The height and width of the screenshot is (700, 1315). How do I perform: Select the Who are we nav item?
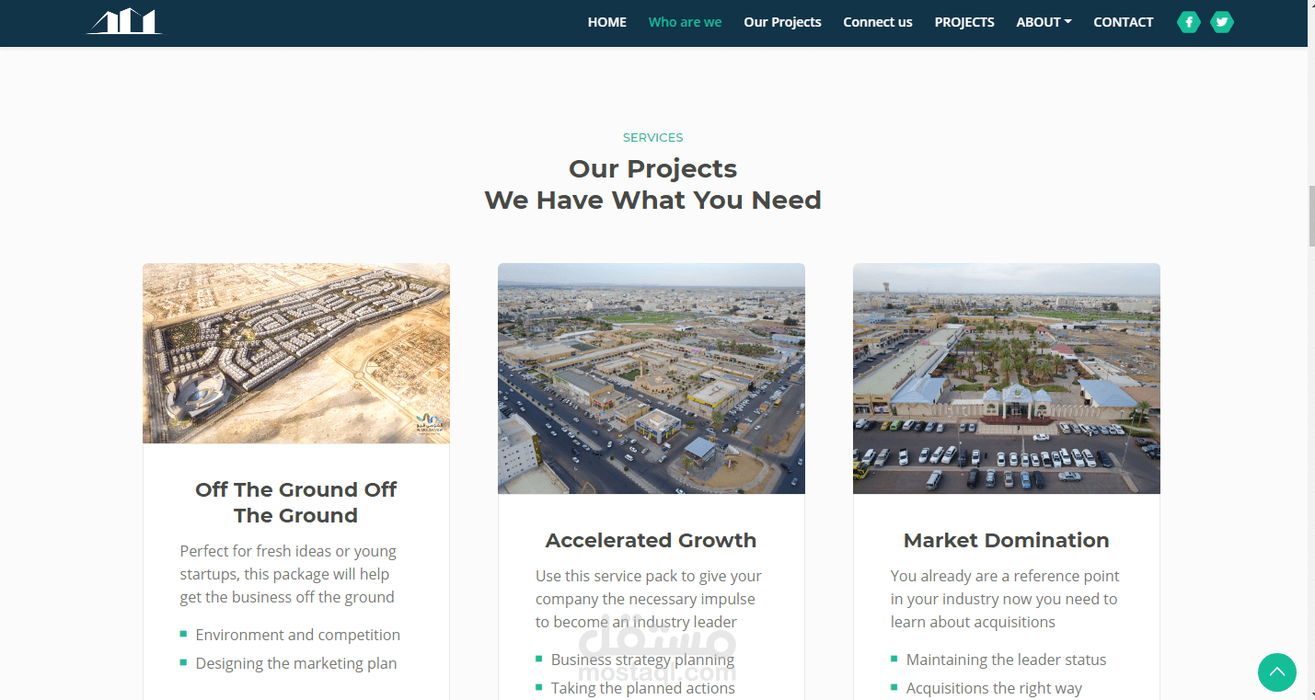coord(685,22)
